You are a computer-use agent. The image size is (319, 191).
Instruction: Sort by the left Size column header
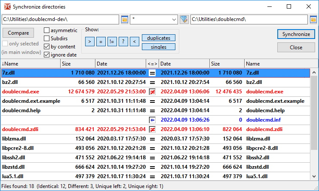point(77,63)
